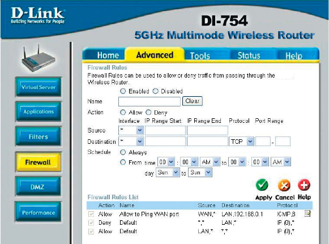Click the second Port Range field

283,142
